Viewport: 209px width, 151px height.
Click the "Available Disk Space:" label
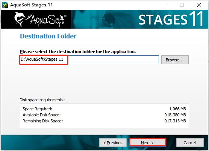coord(42,115)
